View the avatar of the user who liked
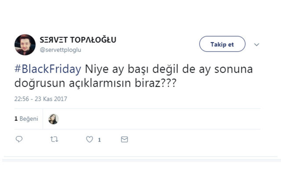This screenshot has width=281, height=180. (54, 119)
